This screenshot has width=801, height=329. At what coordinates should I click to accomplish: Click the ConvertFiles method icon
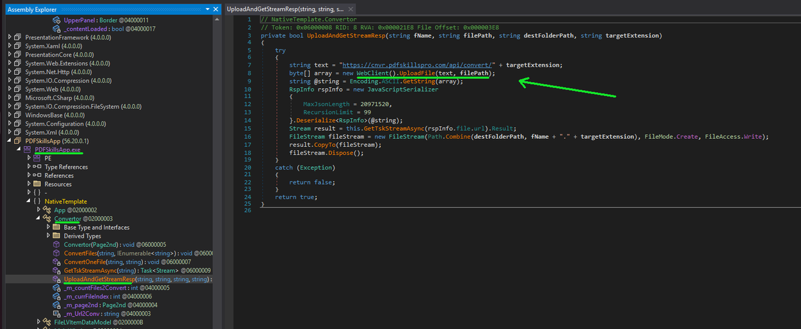tap(57, 253)
